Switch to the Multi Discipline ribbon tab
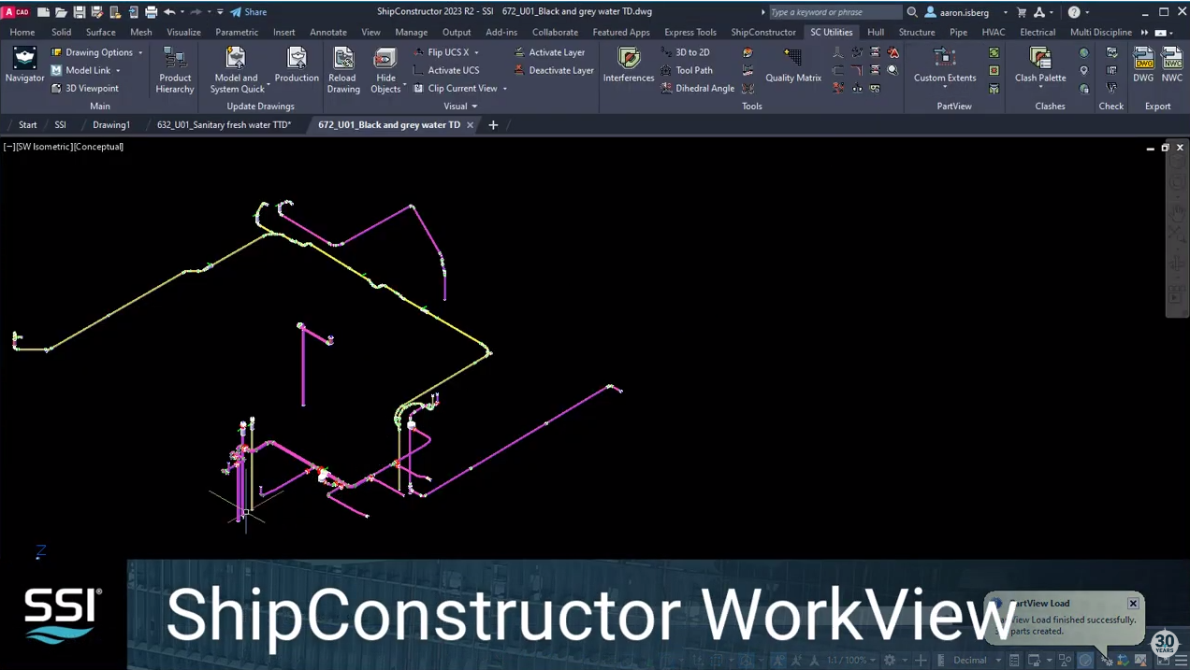 pyautogui.click(x=1101, y=32)
